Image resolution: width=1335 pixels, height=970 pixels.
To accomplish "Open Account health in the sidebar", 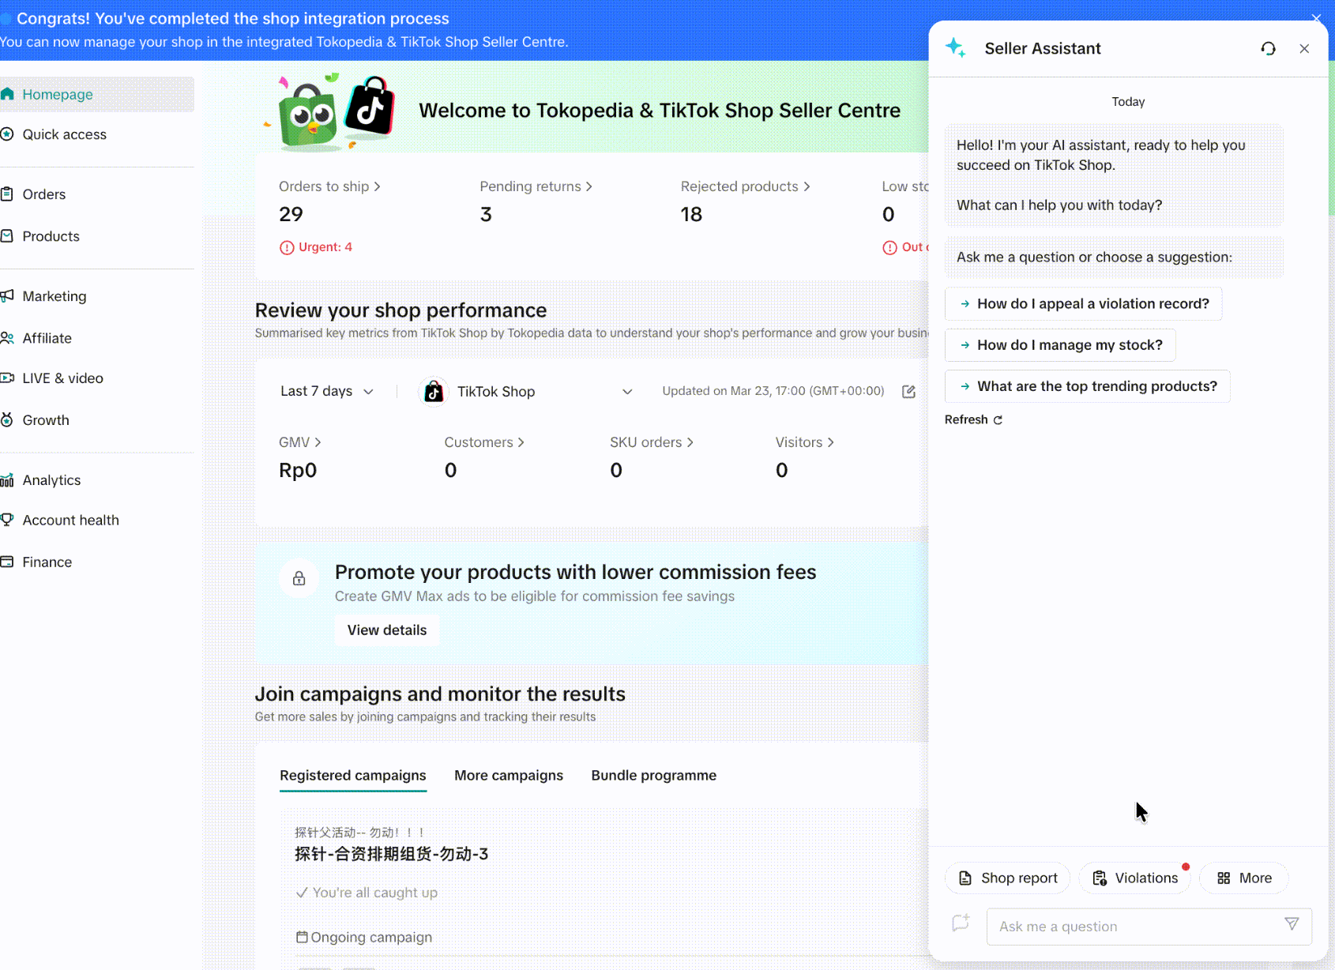I will (96, 520).
